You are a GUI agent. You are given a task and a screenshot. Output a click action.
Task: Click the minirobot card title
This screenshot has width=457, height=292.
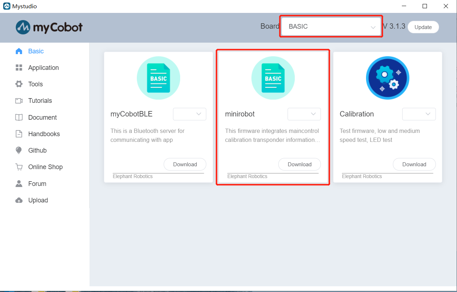[x=240, y=114]
